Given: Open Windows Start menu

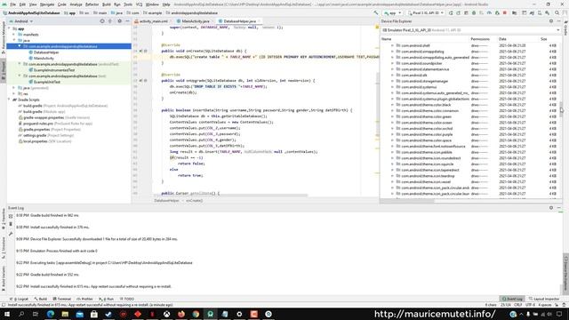Looking at the screenshot, I should (x=7, y=314).
